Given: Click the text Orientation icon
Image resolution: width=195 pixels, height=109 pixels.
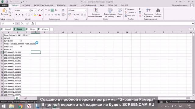Looking at the screenshot, I should click(x=56, y=10).
